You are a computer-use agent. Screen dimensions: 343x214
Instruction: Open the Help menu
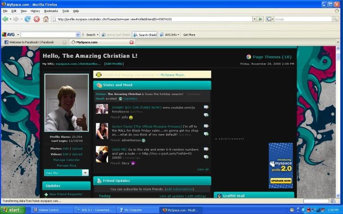(76, 11)
